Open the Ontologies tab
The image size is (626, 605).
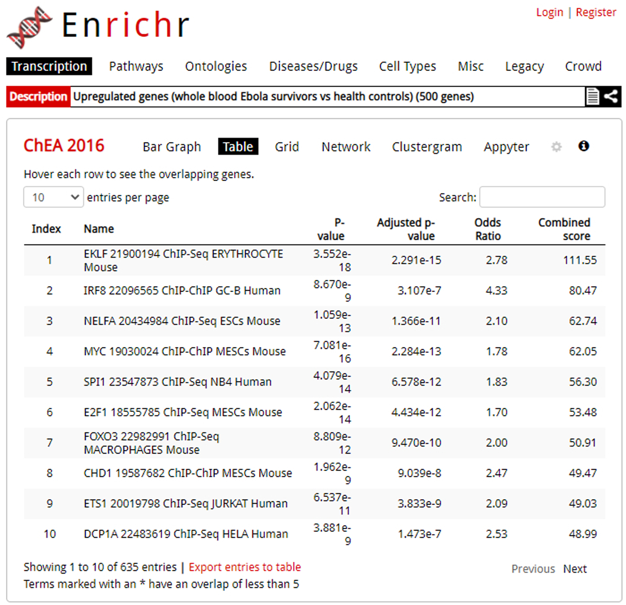(216, 66)
